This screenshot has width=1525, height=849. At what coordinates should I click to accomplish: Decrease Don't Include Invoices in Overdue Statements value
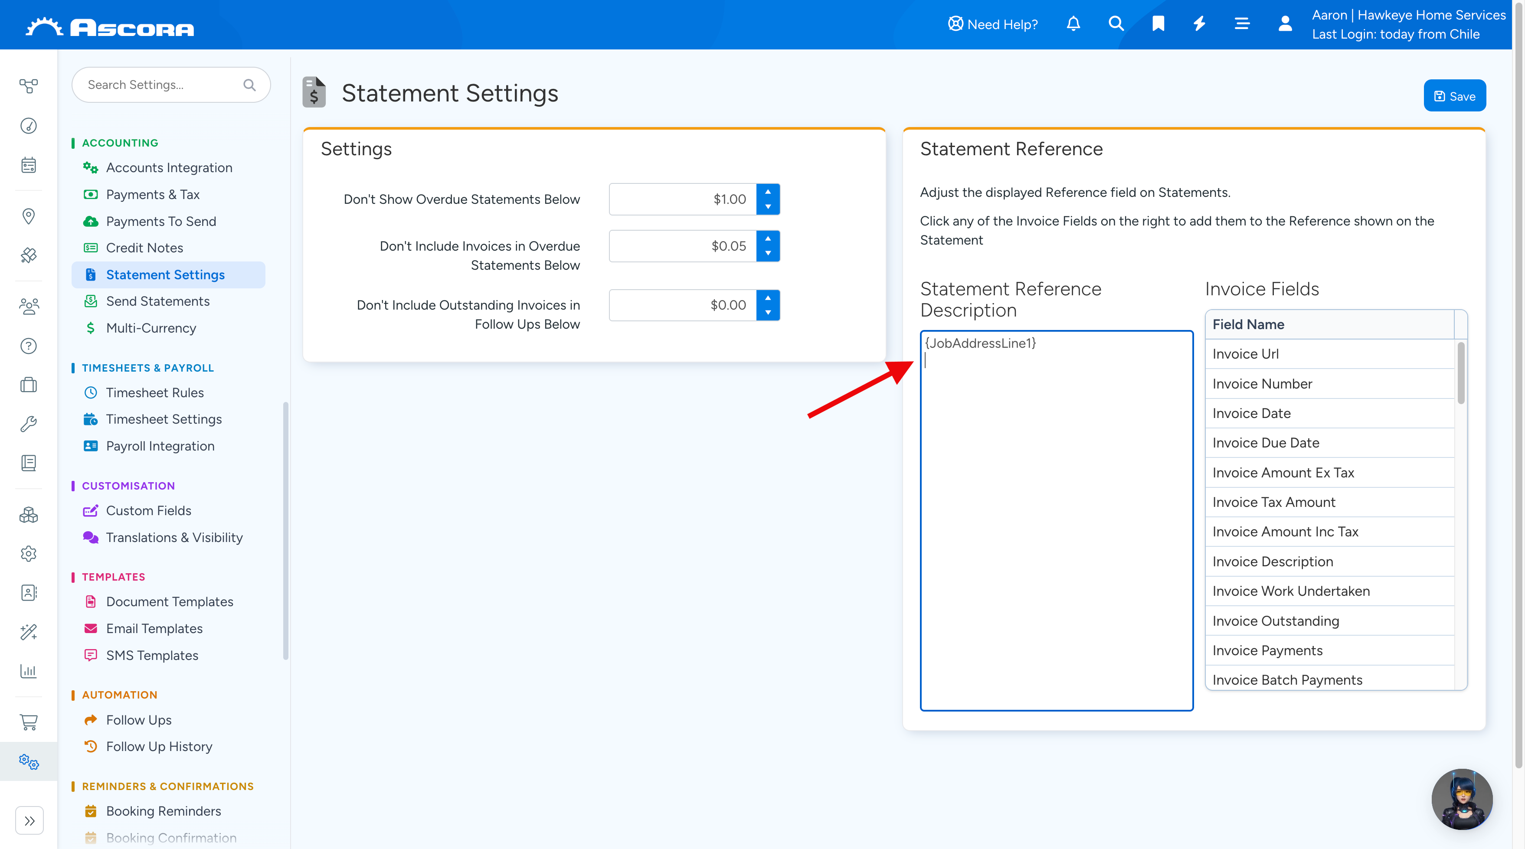768,254
